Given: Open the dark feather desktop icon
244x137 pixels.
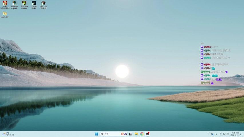Looking at the screenshot, I should point(34,3).
